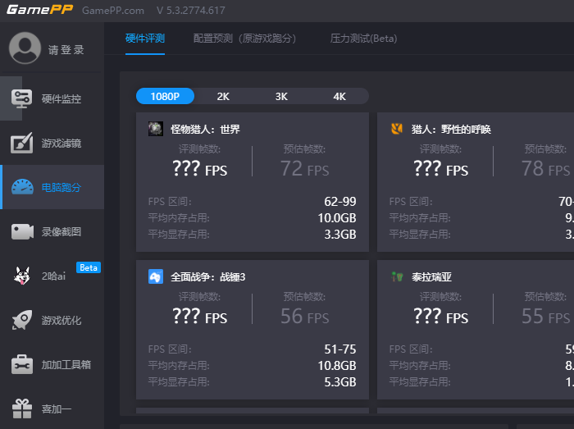Switch to the 配置预测 (原游戏跑分) tab
Viewport: 574px width, 429px height.
coord(244,39)
